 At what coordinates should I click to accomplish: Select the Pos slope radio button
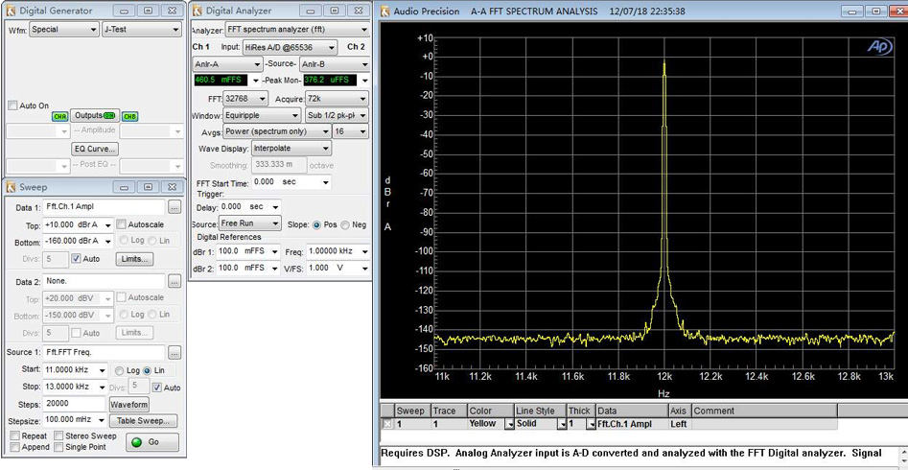pyautogui.click(x=316, y=224)
